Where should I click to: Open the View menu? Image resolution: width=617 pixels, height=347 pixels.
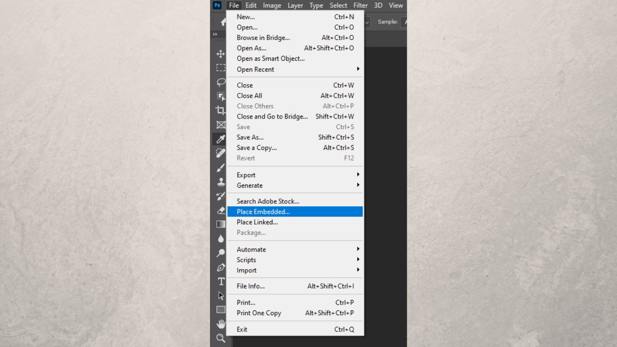point(396,5)
